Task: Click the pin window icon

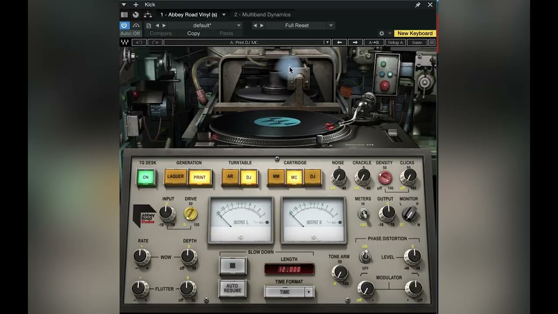Action: [x=417, y=5]
